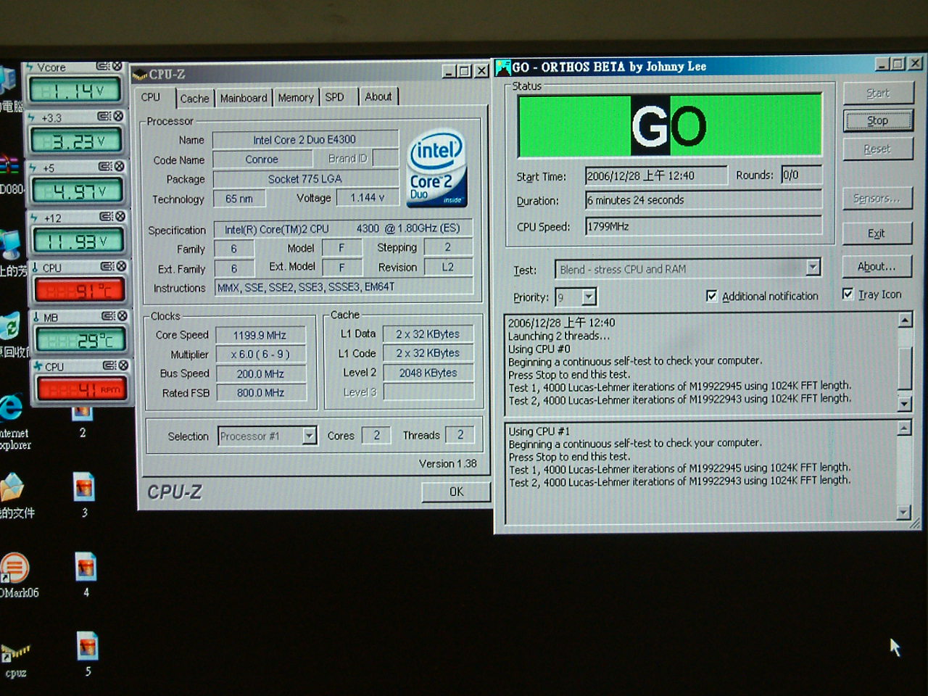Image resolution: width=928 pixels, height=696 pixels.
Task: Open settings icon on +12 voltage gadget
Action: pos(107,216)
